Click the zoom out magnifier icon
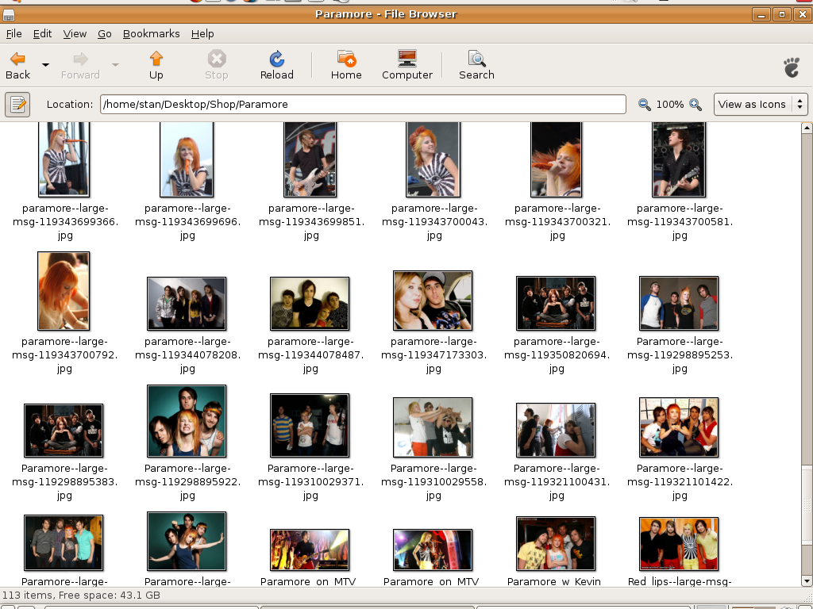Screen dimensions: 813x609 [645, 105]
